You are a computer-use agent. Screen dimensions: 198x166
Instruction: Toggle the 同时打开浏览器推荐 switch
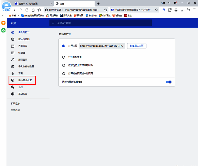point(169,82)
